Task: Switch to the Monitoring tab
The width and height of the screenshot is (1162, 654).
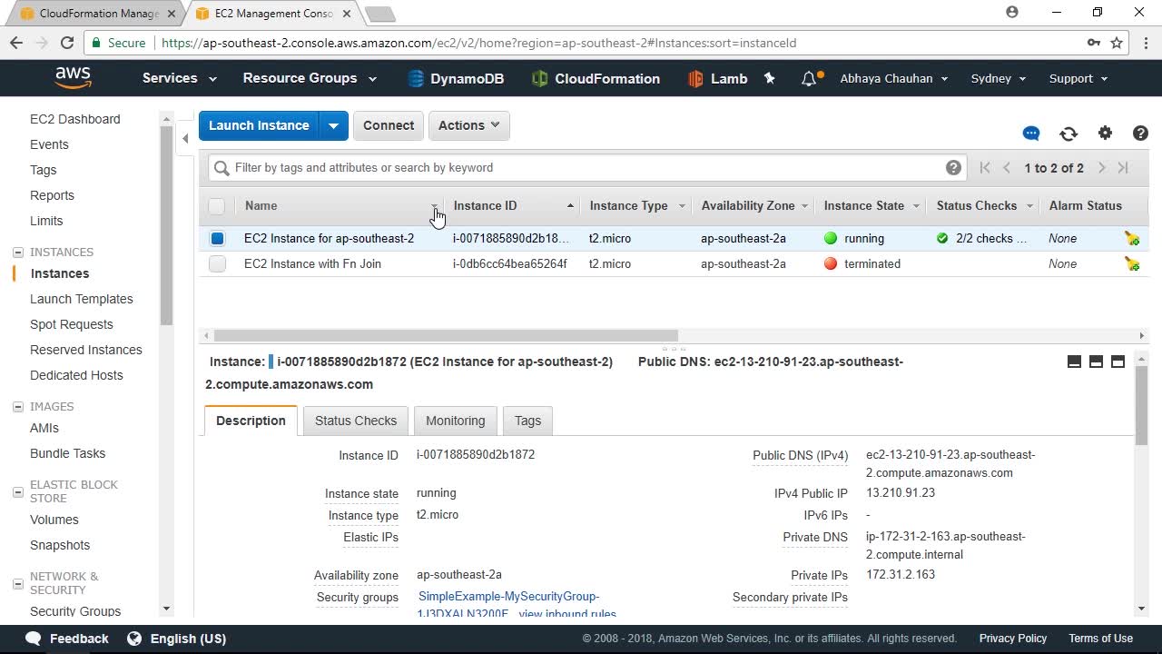Action: [x=456, y=421]
